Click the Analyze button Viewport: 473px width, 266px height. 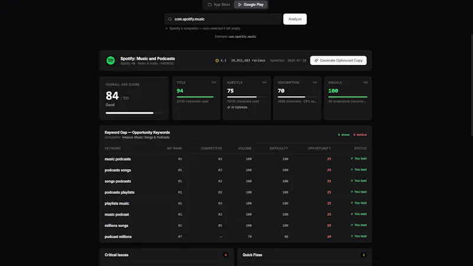[294, 19]
